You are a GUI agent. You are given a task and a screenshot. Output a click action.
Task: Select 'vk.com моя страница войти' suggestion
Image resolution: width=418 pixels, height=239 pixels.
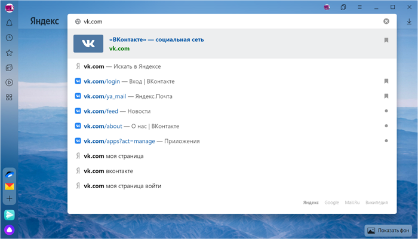tap(232, 186)
